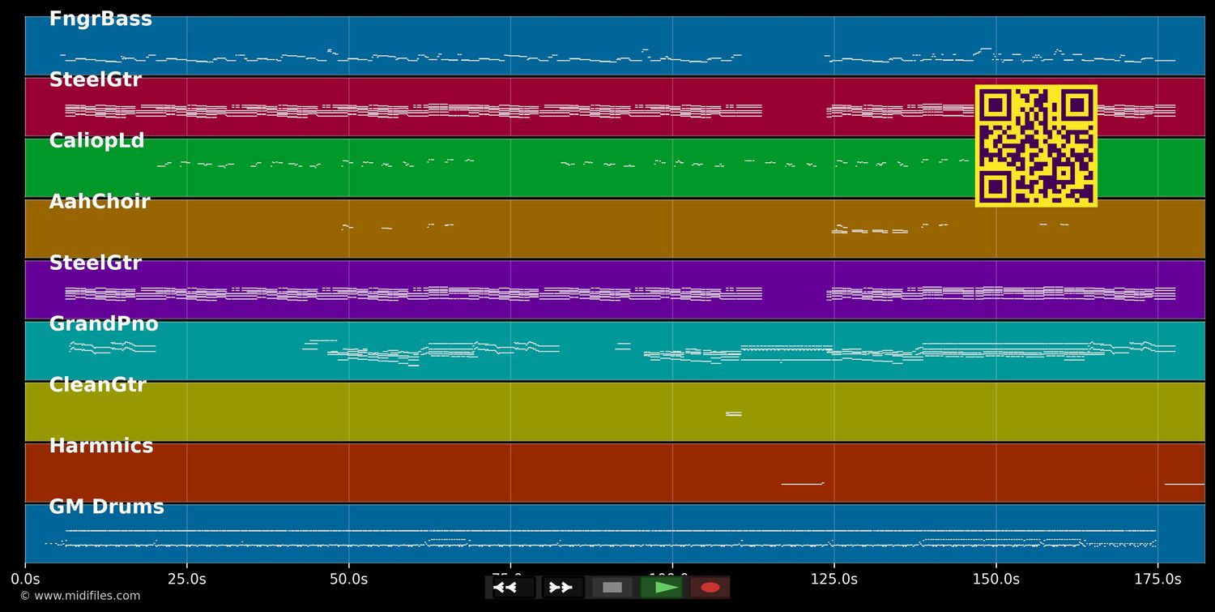1215x612 pixels.
Task: Select the CaliopLd track label
Action: pos(96,141)
